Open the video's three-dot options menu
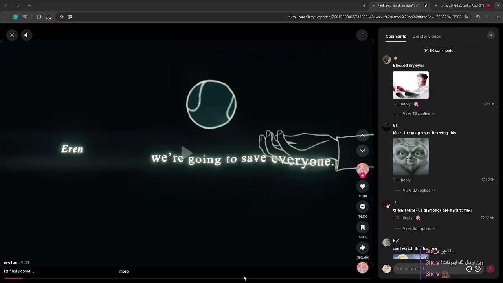Viewport: 503px width, 283px height. click(x=362, y=35)
